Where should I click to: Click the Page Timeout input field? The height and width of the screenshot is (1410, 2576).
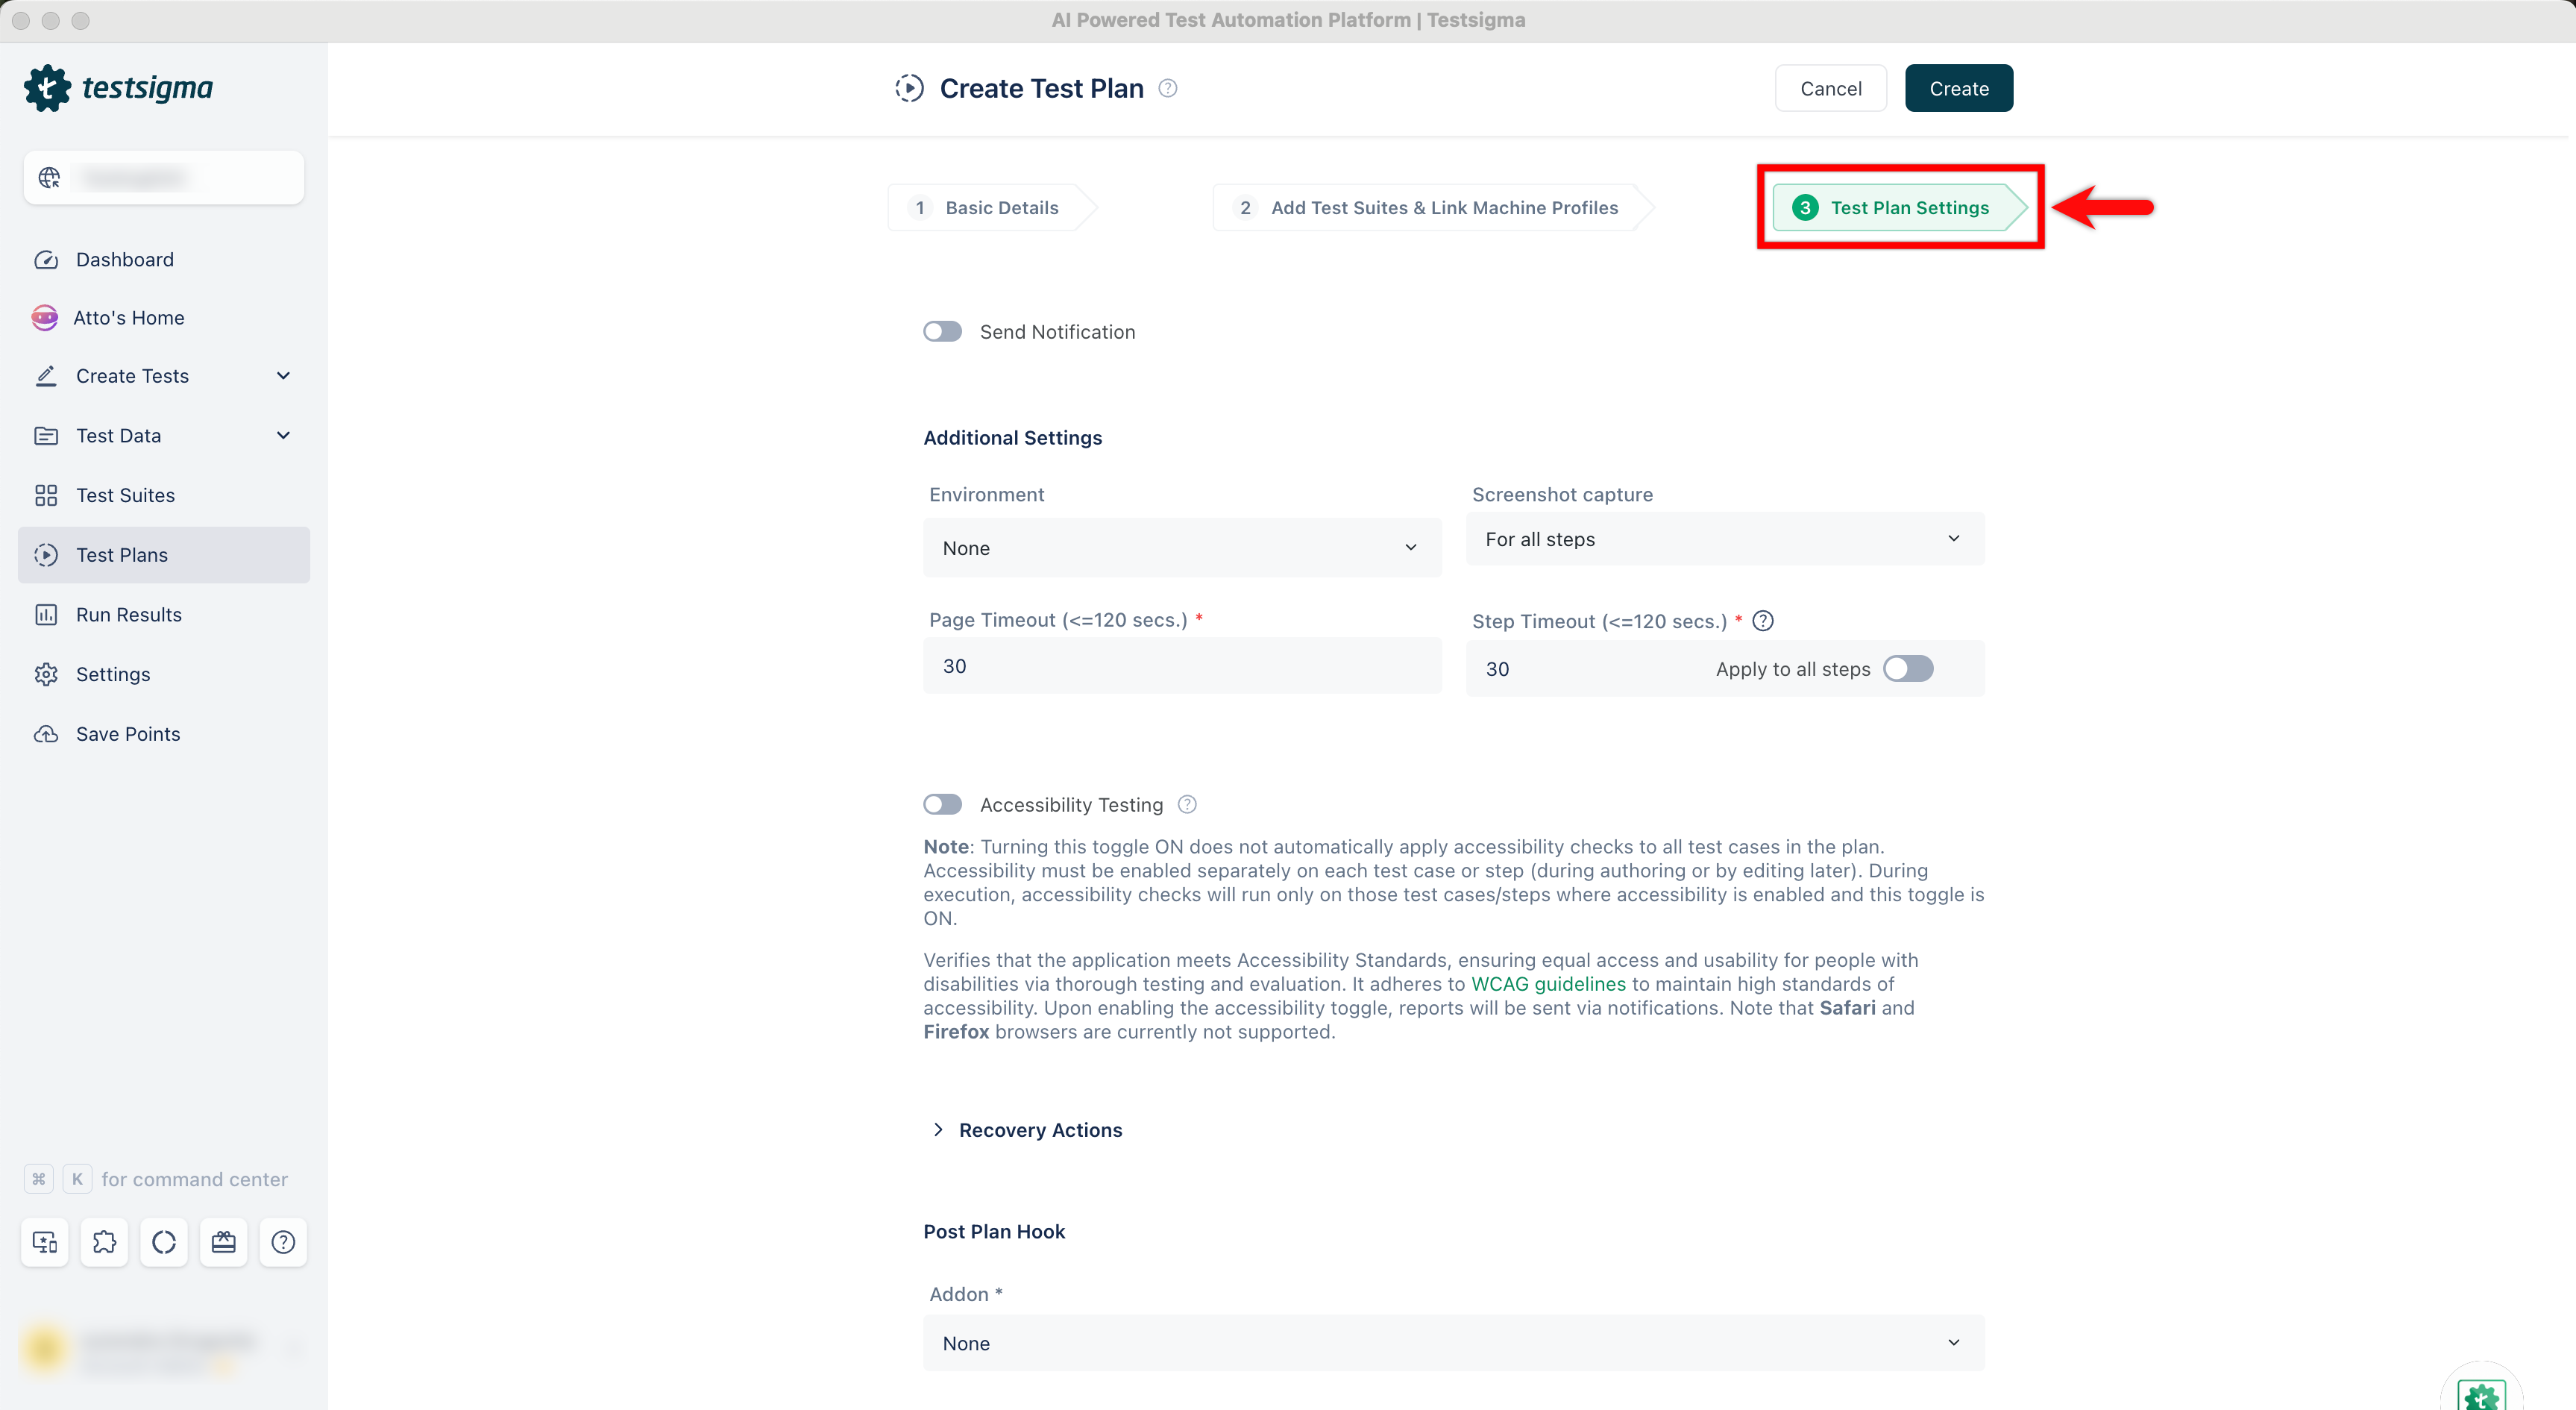coord(1182,666)
